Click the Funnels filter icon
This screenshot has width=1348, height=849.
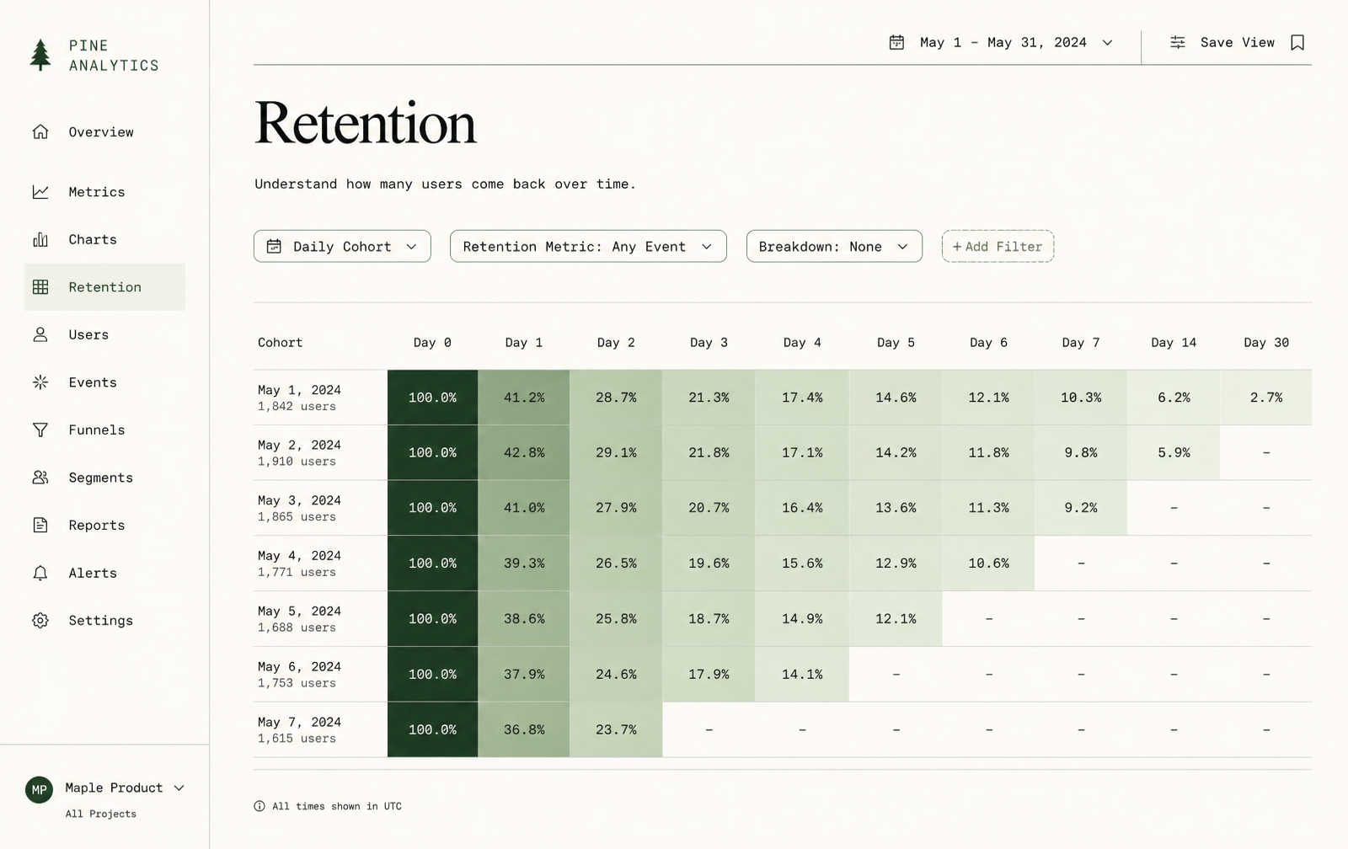(x=40, y=430)
